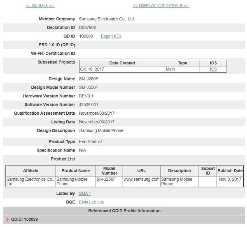Click 'Referenced QDID Profile Information' heading
Viewport: 247px width, 227px height.
coord(124,211)
